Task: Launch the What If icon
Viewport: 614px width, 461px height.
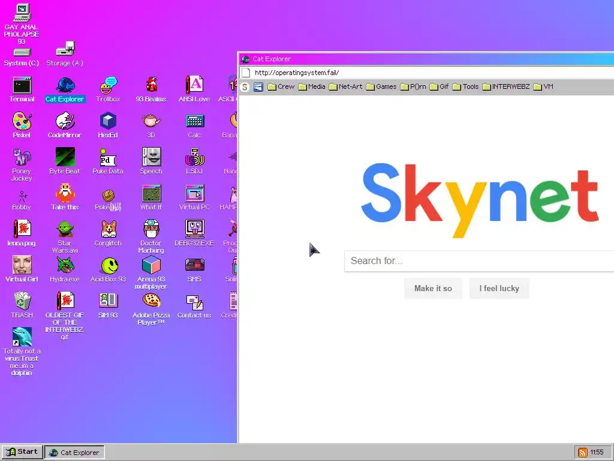Action: coord(151,197)
